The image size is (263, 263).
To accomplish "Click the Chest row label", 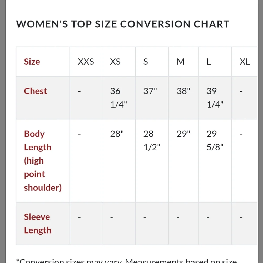I will 36,91.
